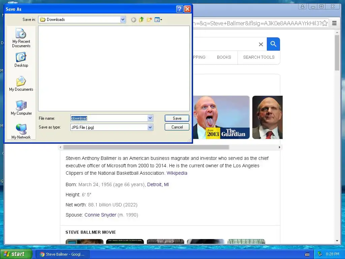Click the carousel scroll left arrow
The image size is (345, 259).
(61, 147)
